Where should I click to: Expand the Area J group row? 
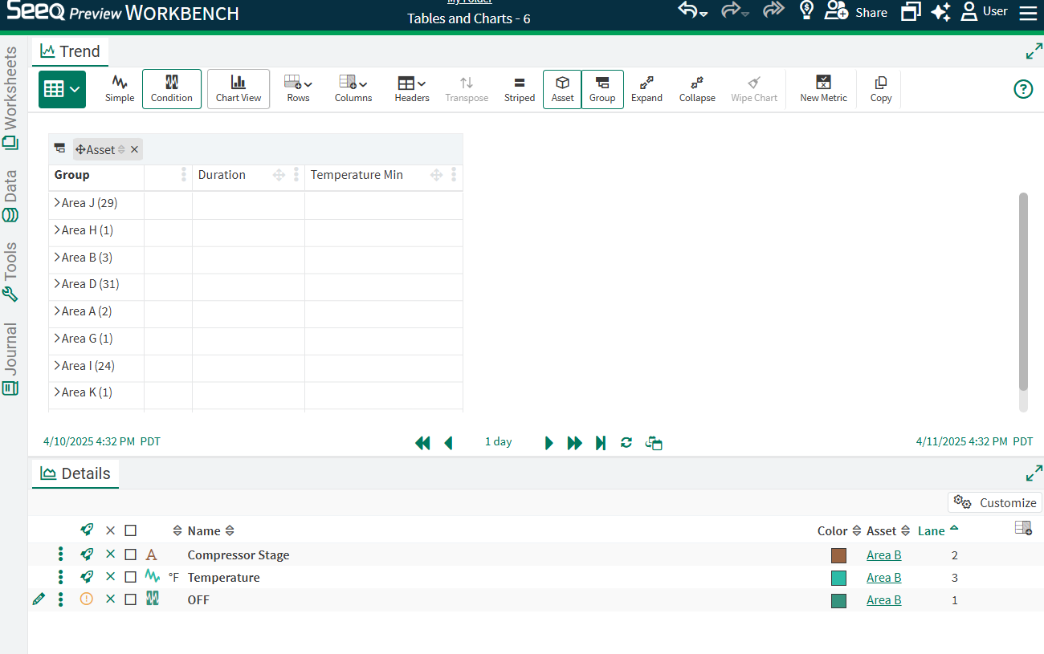pos(57,203)
